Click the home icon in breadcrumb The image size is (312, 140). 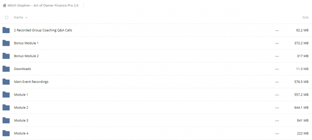[x=4, y=5]
